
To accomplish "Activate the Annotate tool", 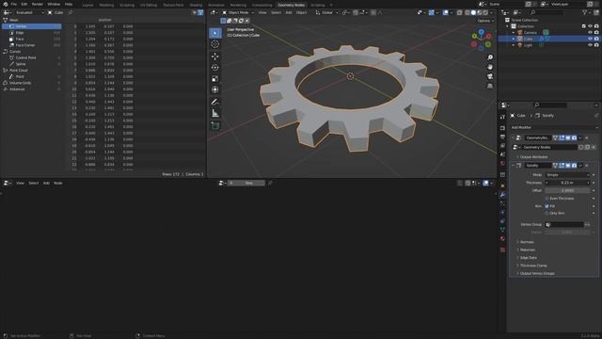I will tap(215, 103).
